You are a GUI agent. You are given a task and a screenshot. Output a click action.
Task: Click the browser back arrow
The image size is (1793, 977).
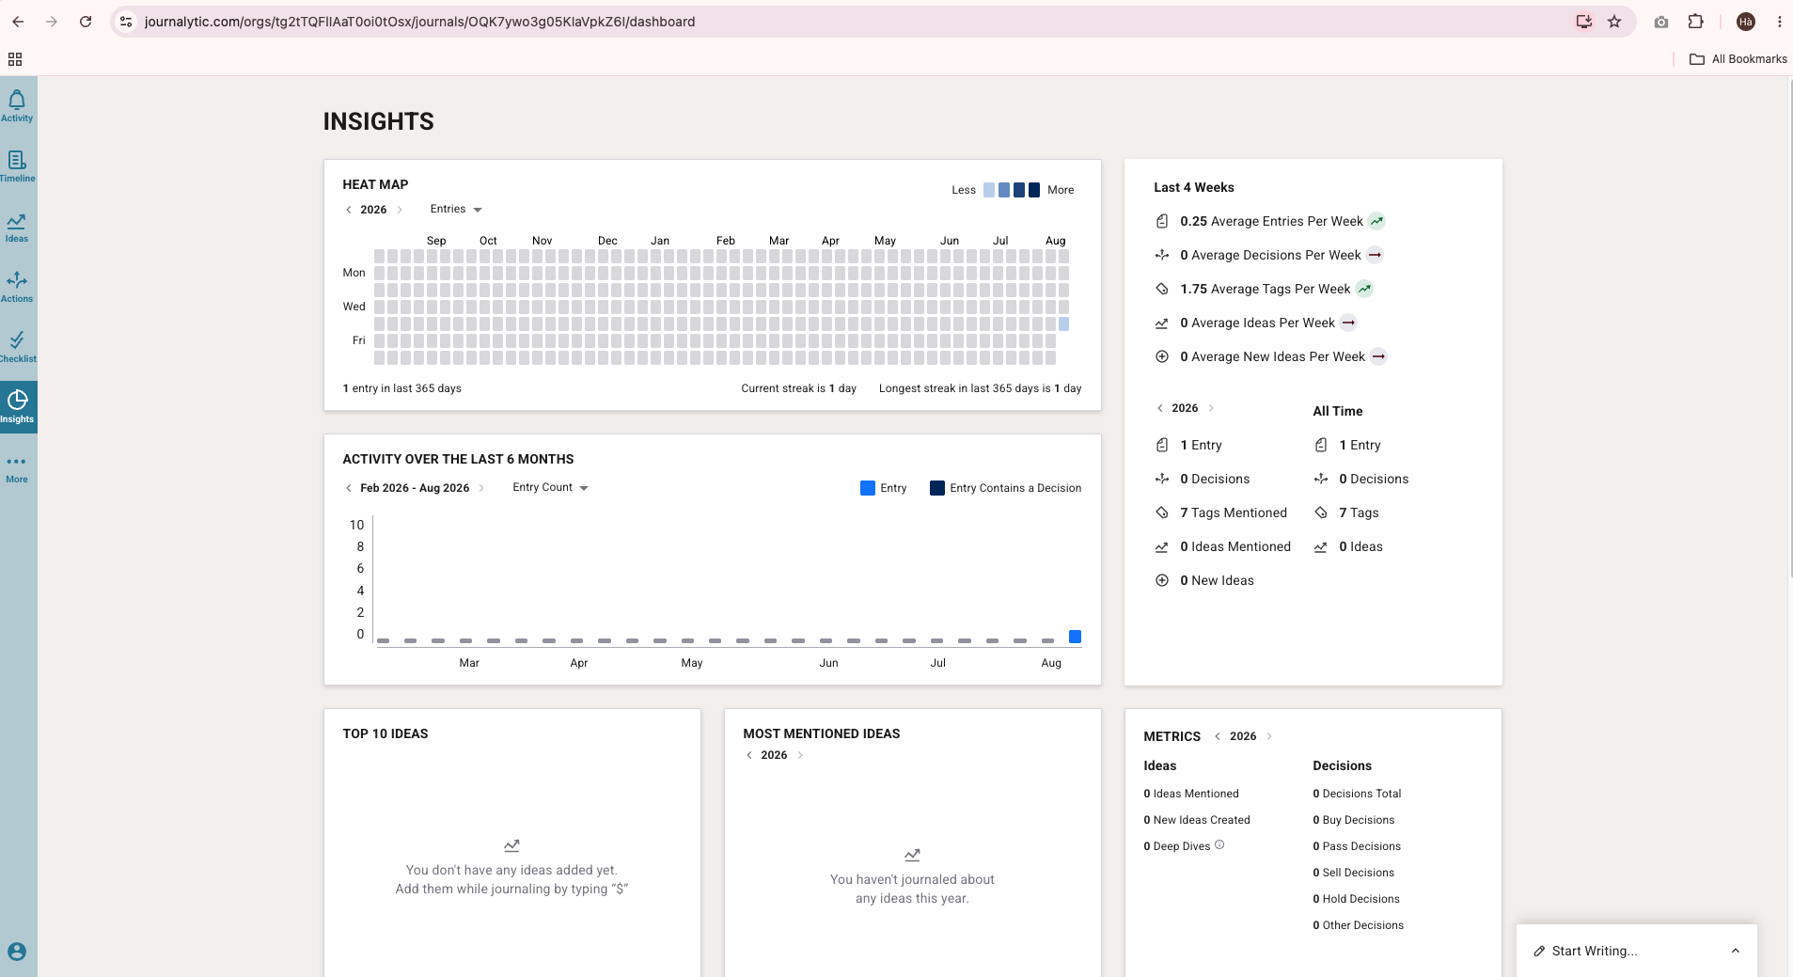coord(18,22)
